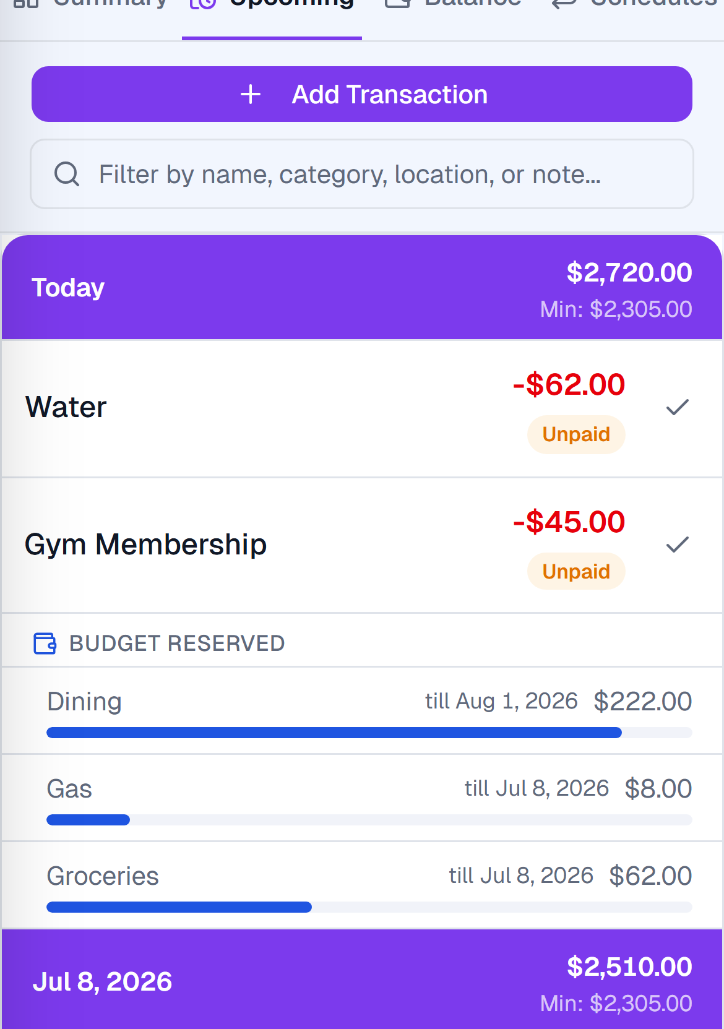Click the Budget Reserved wallet icon
The width and height of the screenshot is (724, 1029).
[45, 644]
